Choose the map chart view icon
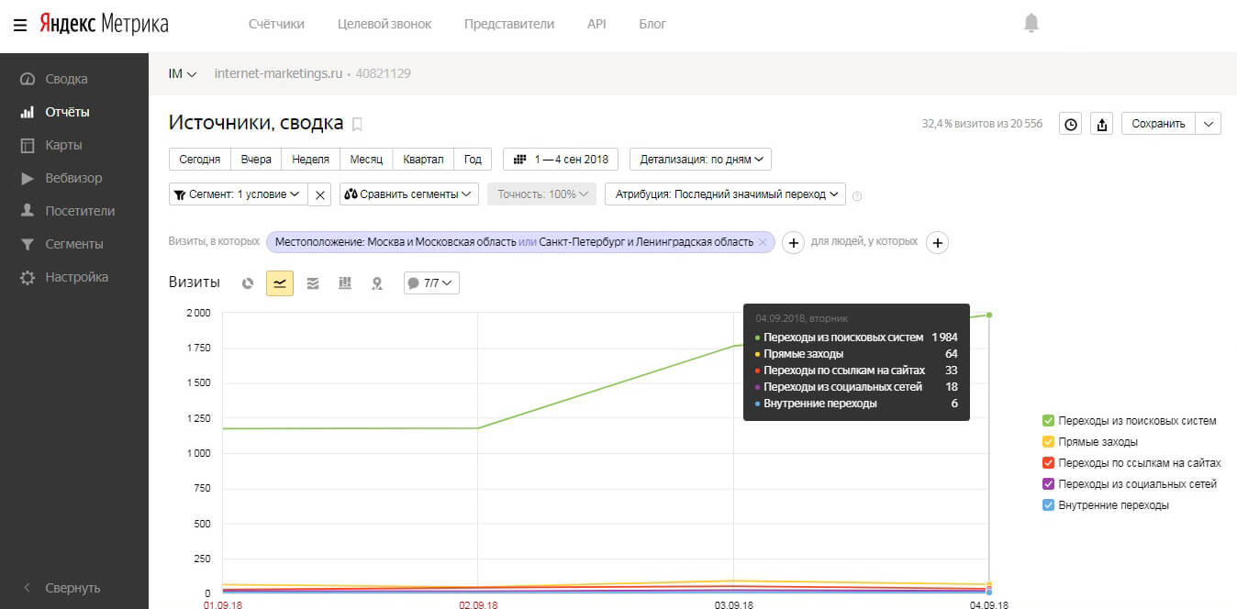The image size is (1237, 609). pos(376,283)
